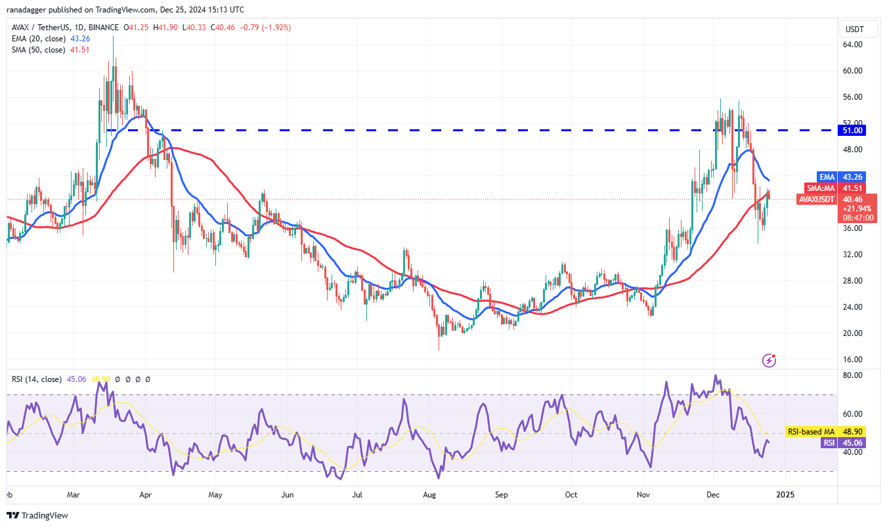Image resolution: width=887 pixels, height=527 pixels.
Task: Click the 28.00 price axis value
Action: pyautogui.click(x=852, y=281)
